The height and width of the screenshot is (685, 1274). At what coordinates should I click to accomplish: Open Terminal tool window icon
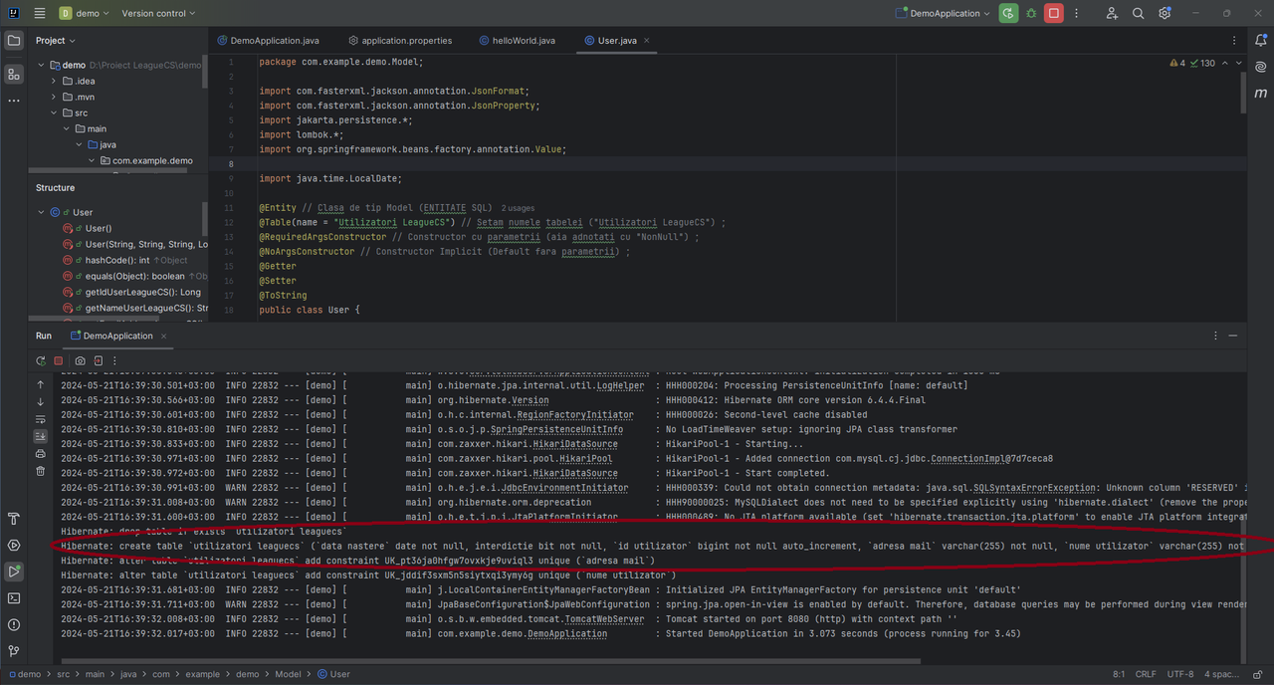coord(14,598)
